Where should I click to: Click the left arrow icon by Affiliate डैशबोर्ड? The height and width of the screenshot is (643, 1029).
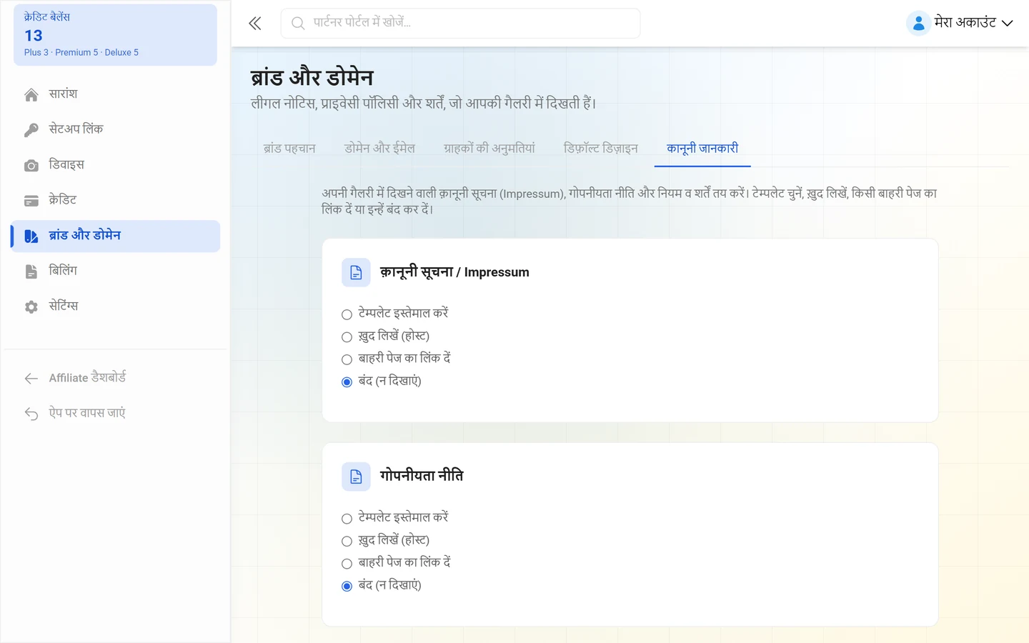(x=31, y=379)
